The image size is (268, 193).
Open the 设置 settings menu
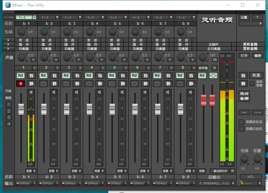coord(244,17)
